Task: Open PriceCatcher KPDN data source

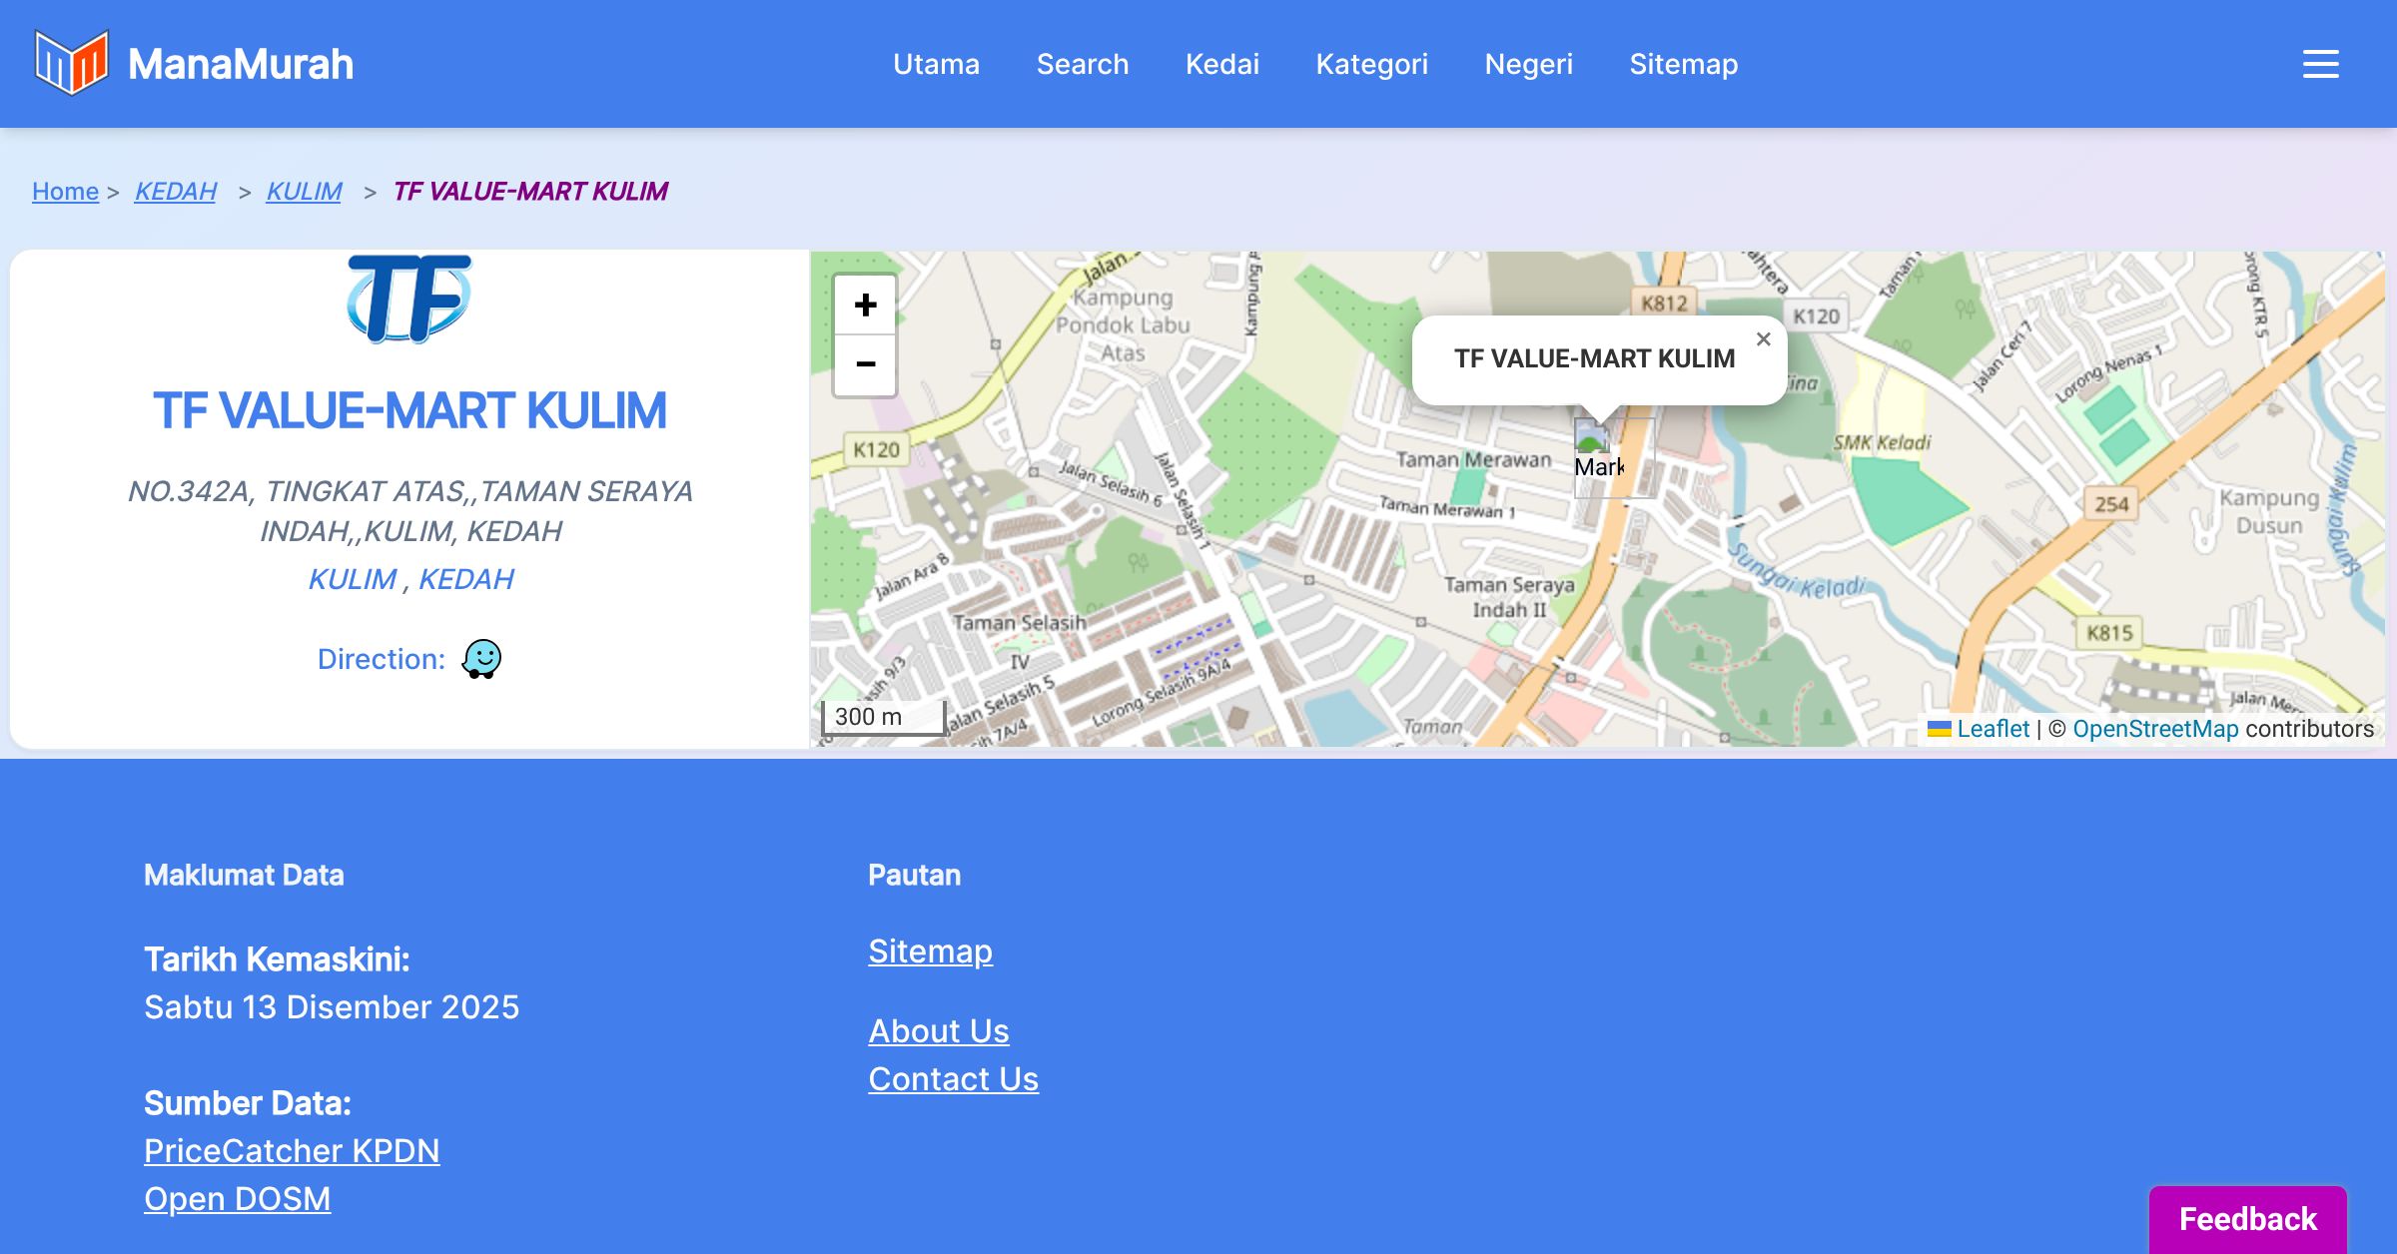Action: pos(291,1151)
